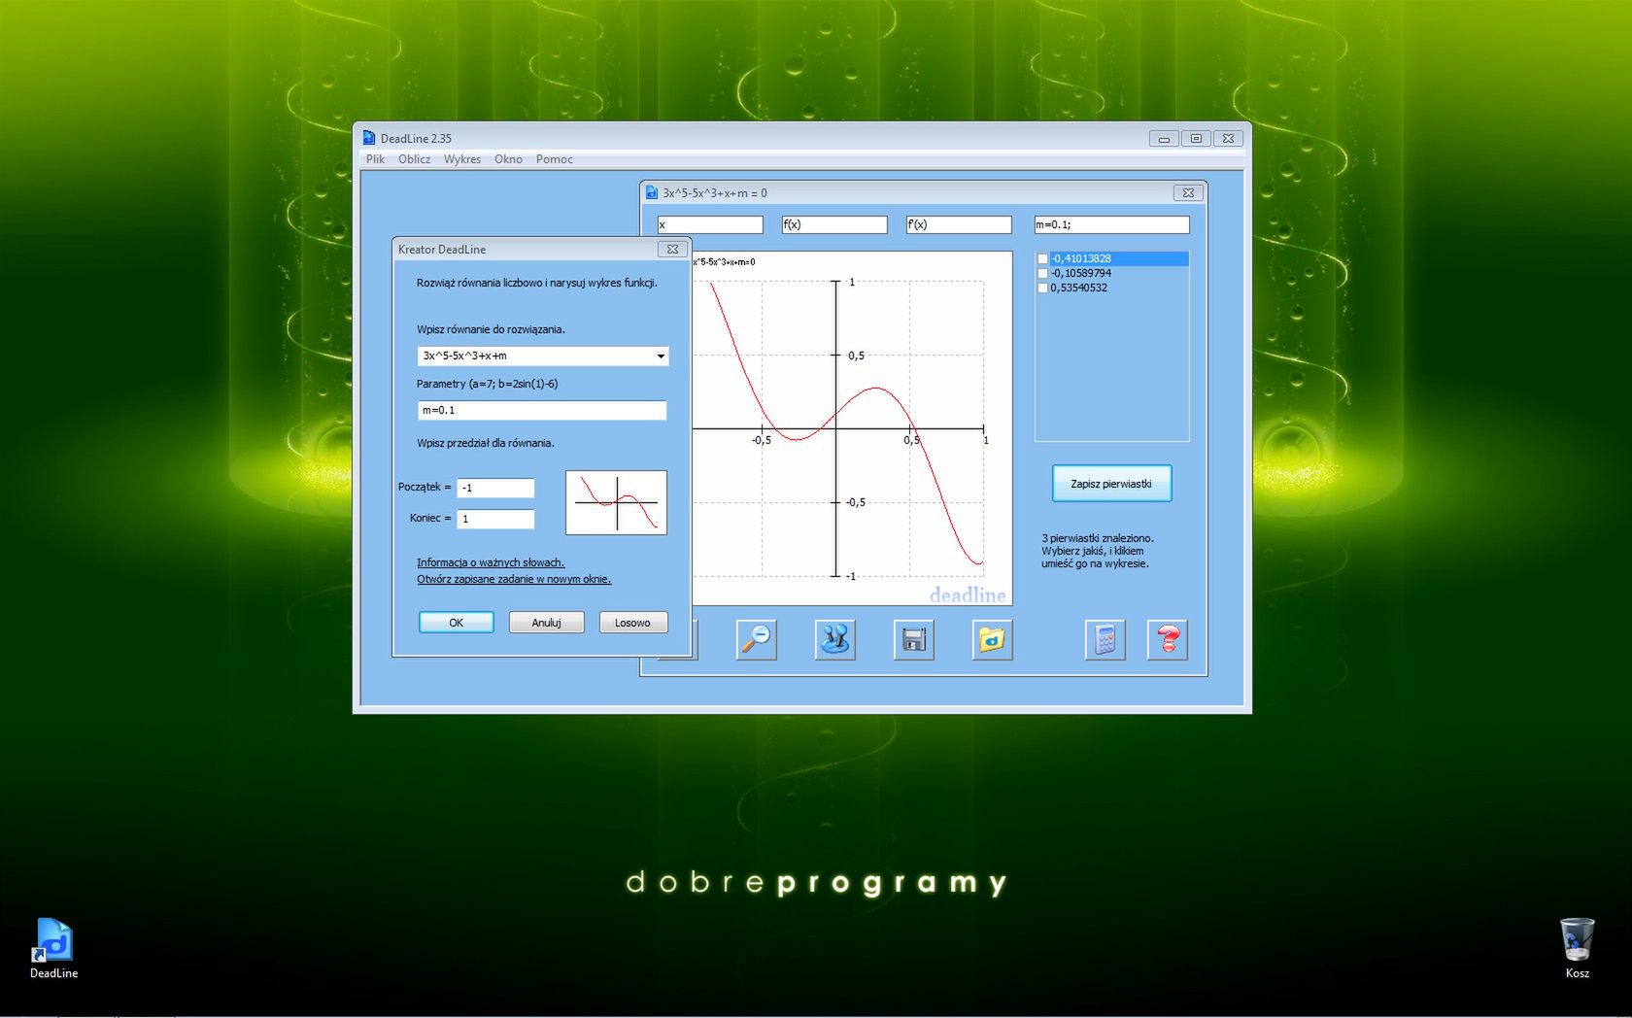Click the equation text 3x^5-5x^3+x+m in combo box

[x=465, y=356]
